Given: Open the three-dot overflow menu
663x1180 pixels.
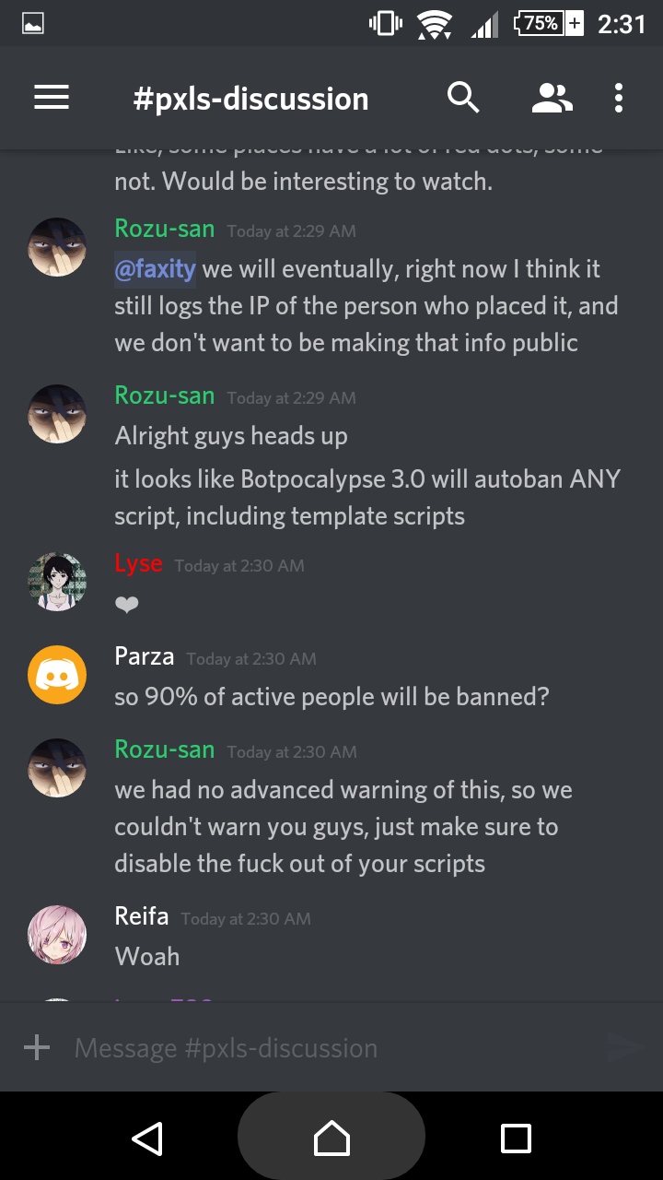Looking at the screenshot, I should 619,98.
